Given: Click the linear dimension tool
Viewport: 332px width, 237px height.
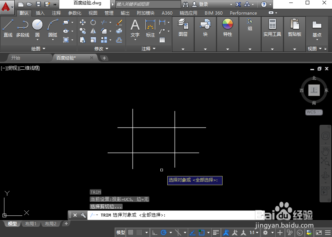Looking at the screenshot, I should (x=162, y=22).
